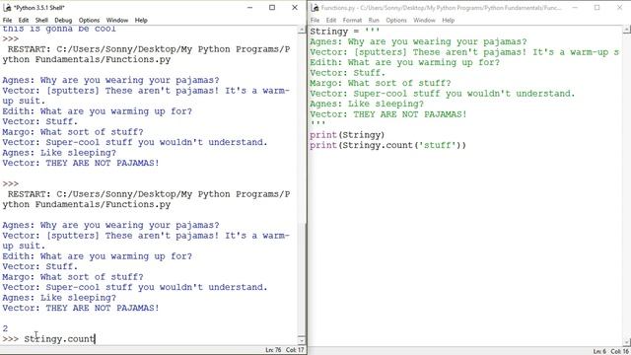Open Edit menu in Functions.py editor

pos(331,20)
